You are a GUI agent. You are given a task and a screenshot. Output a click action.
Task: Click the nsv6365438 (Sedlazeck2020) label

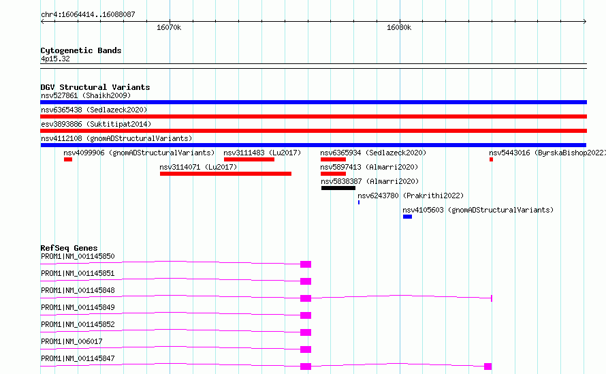click(94, 110)
